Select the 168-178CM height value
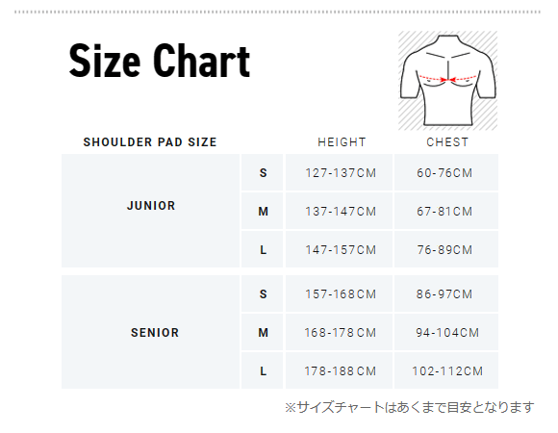This screenshot has height=433, width=558. point(341,333)
